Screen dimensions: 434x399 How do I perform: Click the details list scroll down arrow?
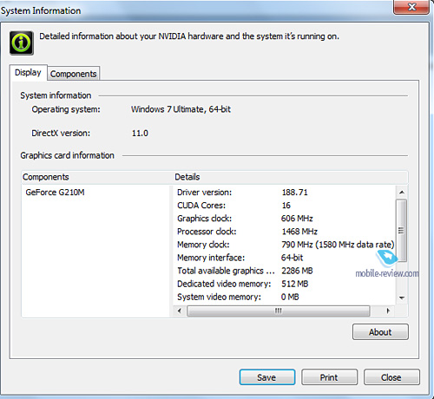402,298
